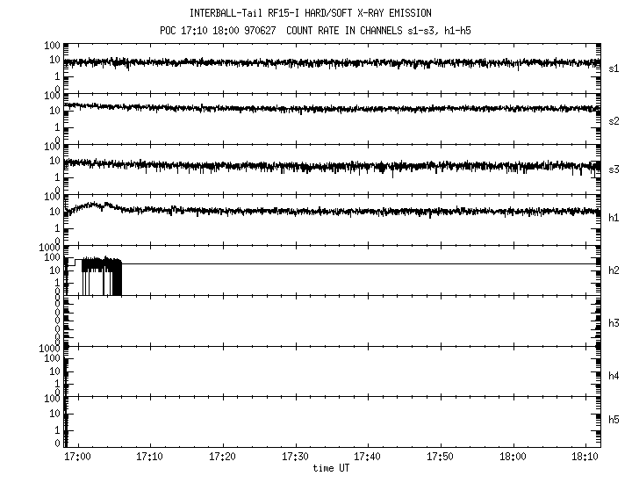Image resolution: width=632 pixels, height=483 pixels.
Task: Click the s1 channel label
Action: pyautogui.click(x=614, y=68)
